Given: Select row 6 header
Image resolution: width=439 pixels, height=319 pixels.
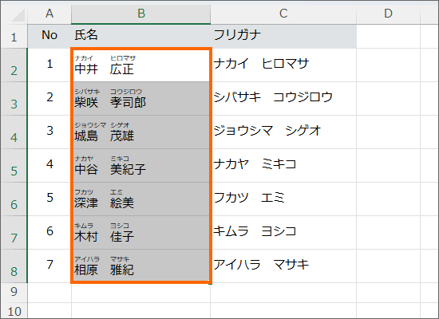Looking at the screenshot, I should point(14,199).
